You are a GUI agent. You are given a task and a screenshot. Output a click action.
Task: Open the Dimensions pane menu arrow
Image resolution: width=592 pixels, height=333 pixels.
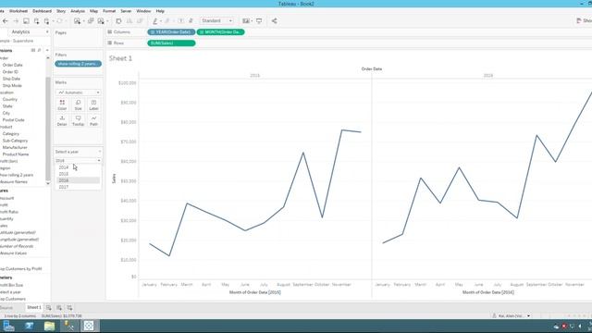47,50
